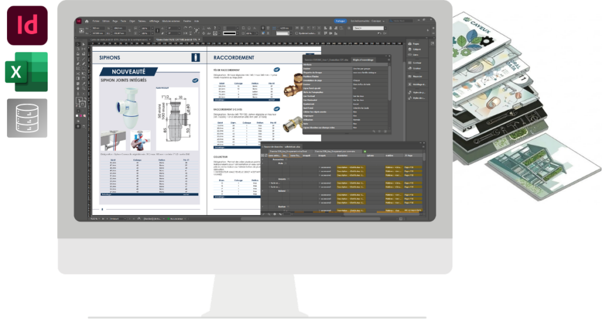Open the Pages panel
This screenshot has width=602, height=322.
[414, 43]
